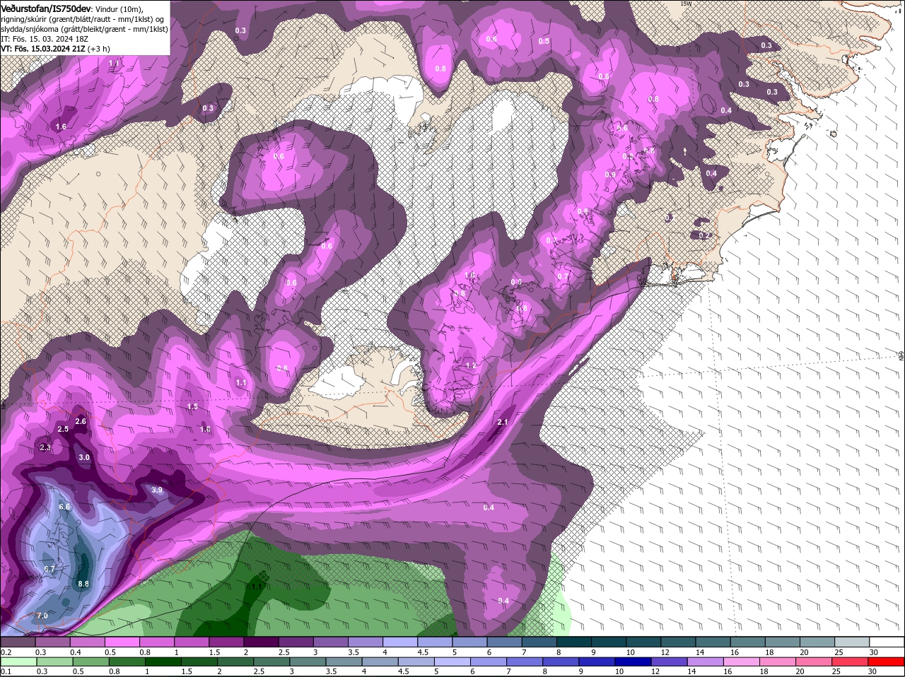905x677 pixels.
Task: Click the 'slydda/snjókoma' legend description line
Action: click(x=83, y=28)
